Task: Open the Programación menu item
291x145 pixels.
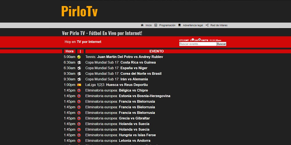Action: pos(167,25)
